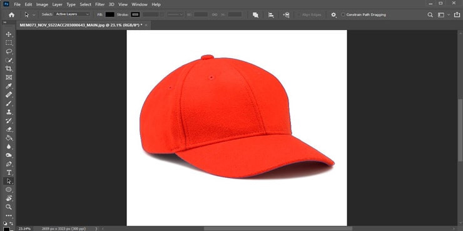This screenshot has height=231, width=463.
Task: Select the Pen tool
Action: click(9, 164)
